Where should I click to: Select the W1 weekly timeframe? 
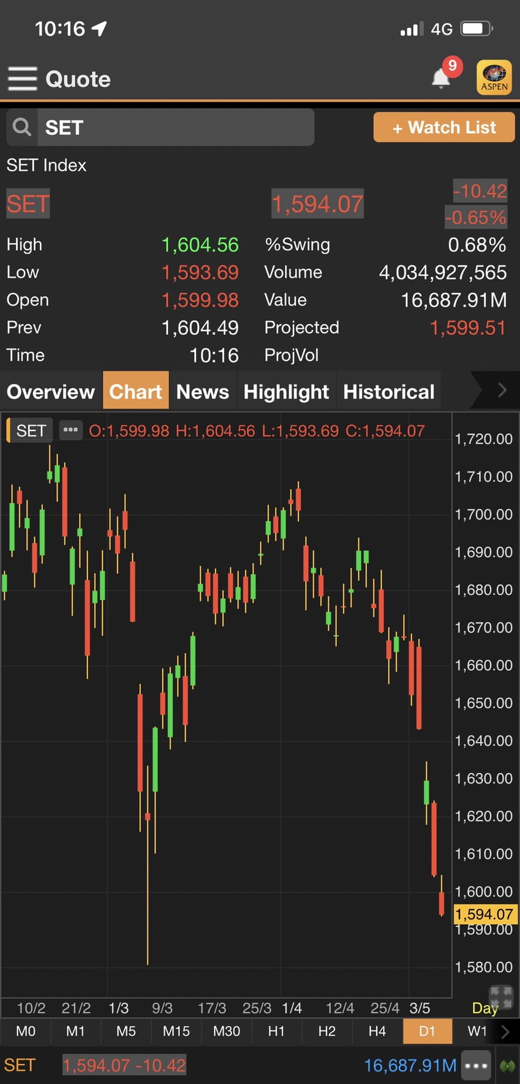(477, 1031)
